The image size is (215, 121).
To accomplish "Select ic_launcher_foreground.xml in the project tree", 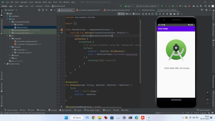I will click(27, 44).
